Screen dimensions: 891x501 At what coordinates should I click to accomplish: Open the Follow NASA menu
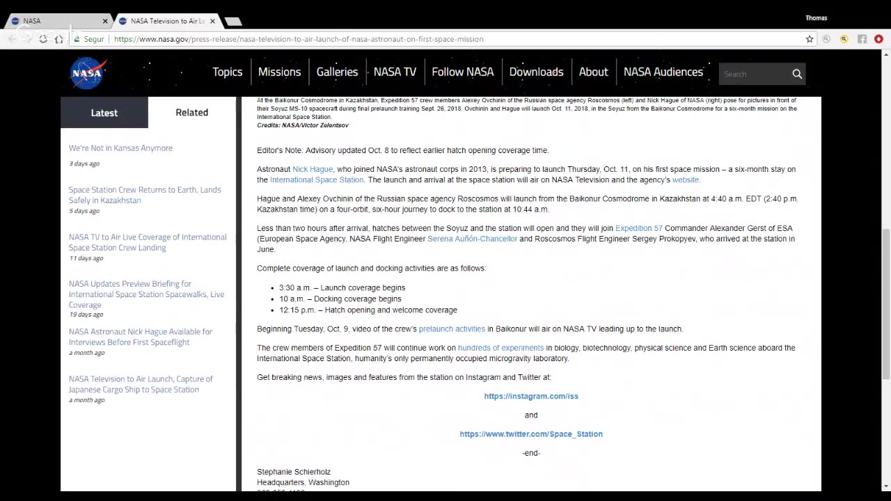point(462,72)
